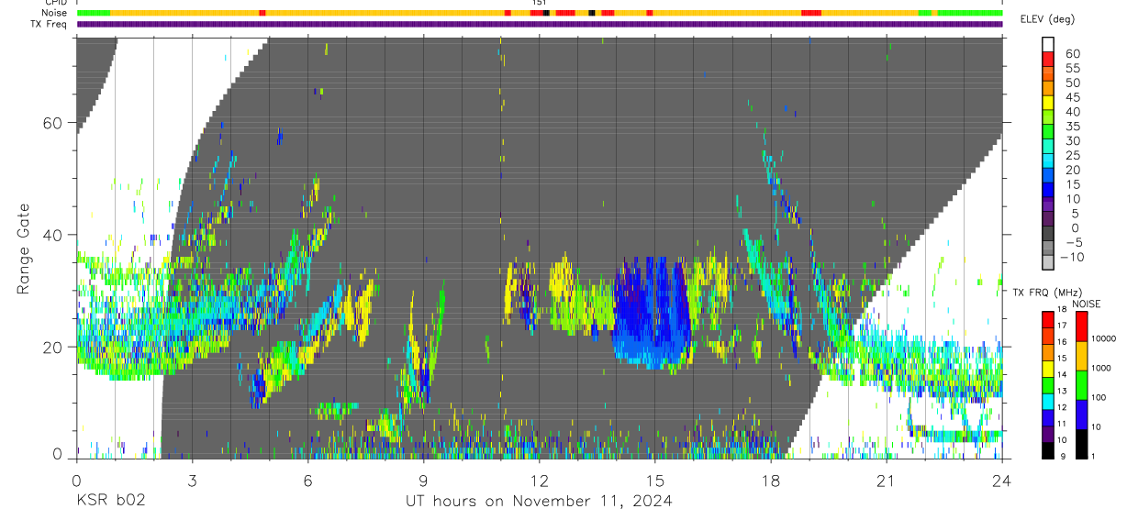The height and width of the screenshot is (520, 1127).
Task: Click the '21' tick on UT hours axis
Action: coord(887,481)
